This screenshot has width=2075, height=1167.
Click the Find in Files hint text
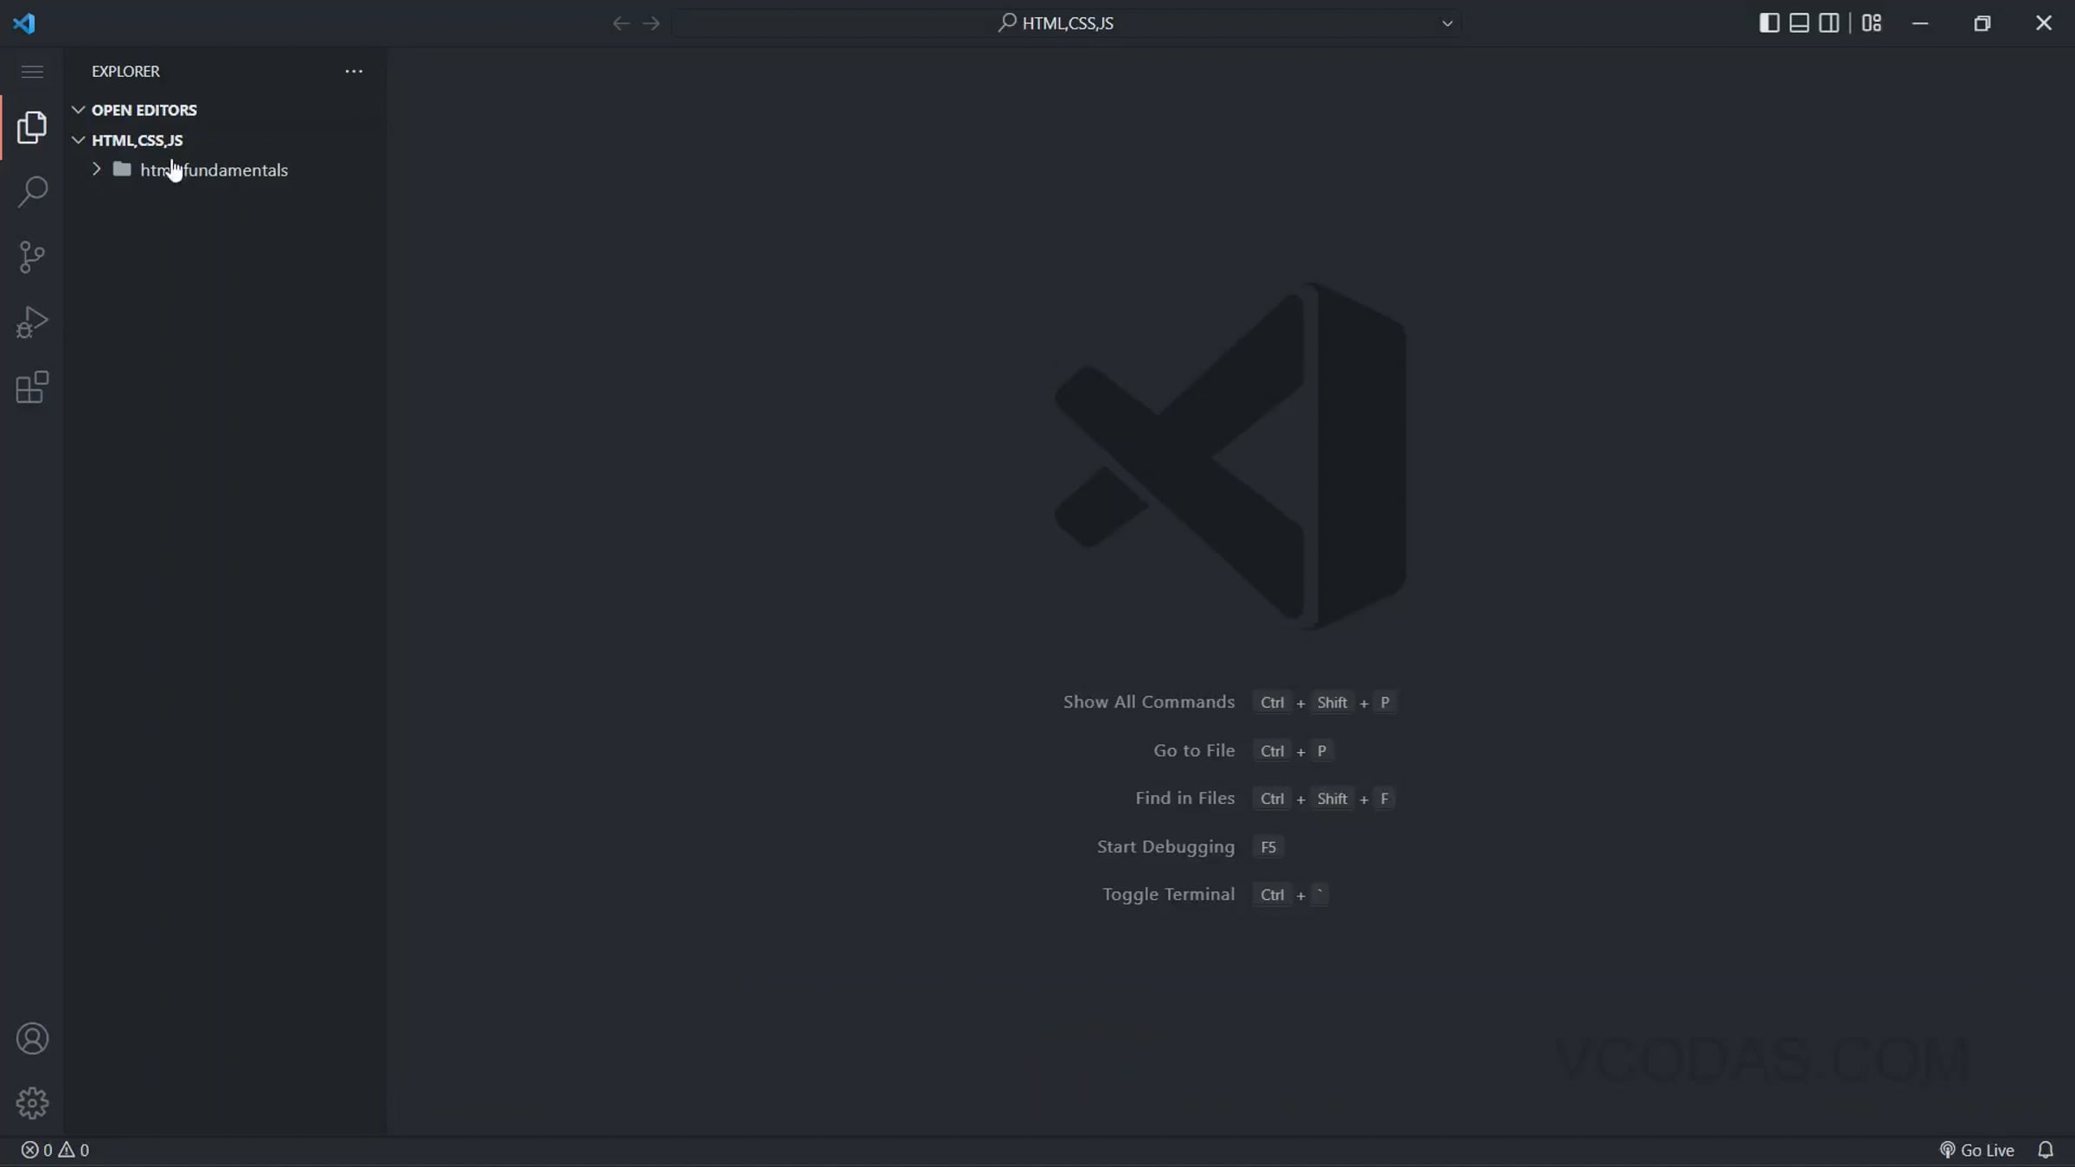click(1184, 798)
